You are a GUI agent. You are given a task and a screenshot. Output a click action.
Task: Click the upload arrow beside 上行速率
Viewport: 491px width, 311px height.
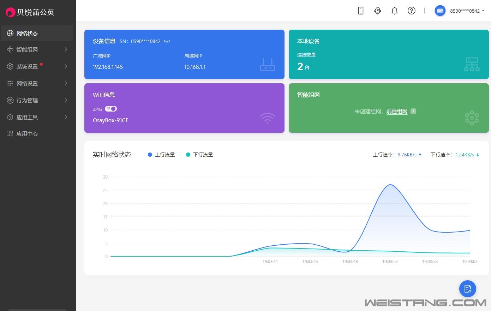(420, 155)
